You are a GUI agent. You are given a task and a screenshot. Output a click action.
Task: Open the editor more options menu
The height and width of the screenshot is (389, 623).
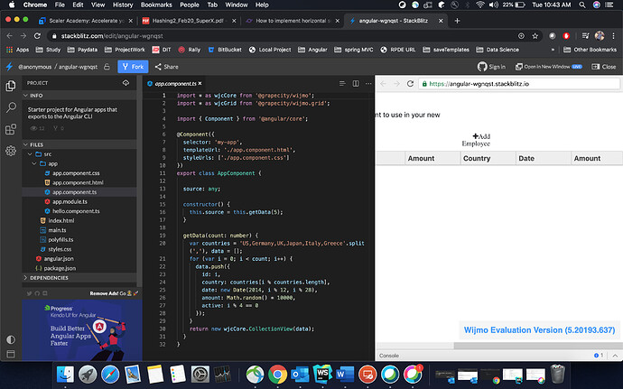368,83
